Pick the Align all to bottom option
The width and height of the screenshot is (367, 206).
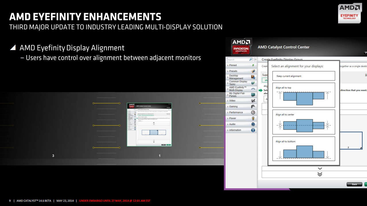[304, 150]
